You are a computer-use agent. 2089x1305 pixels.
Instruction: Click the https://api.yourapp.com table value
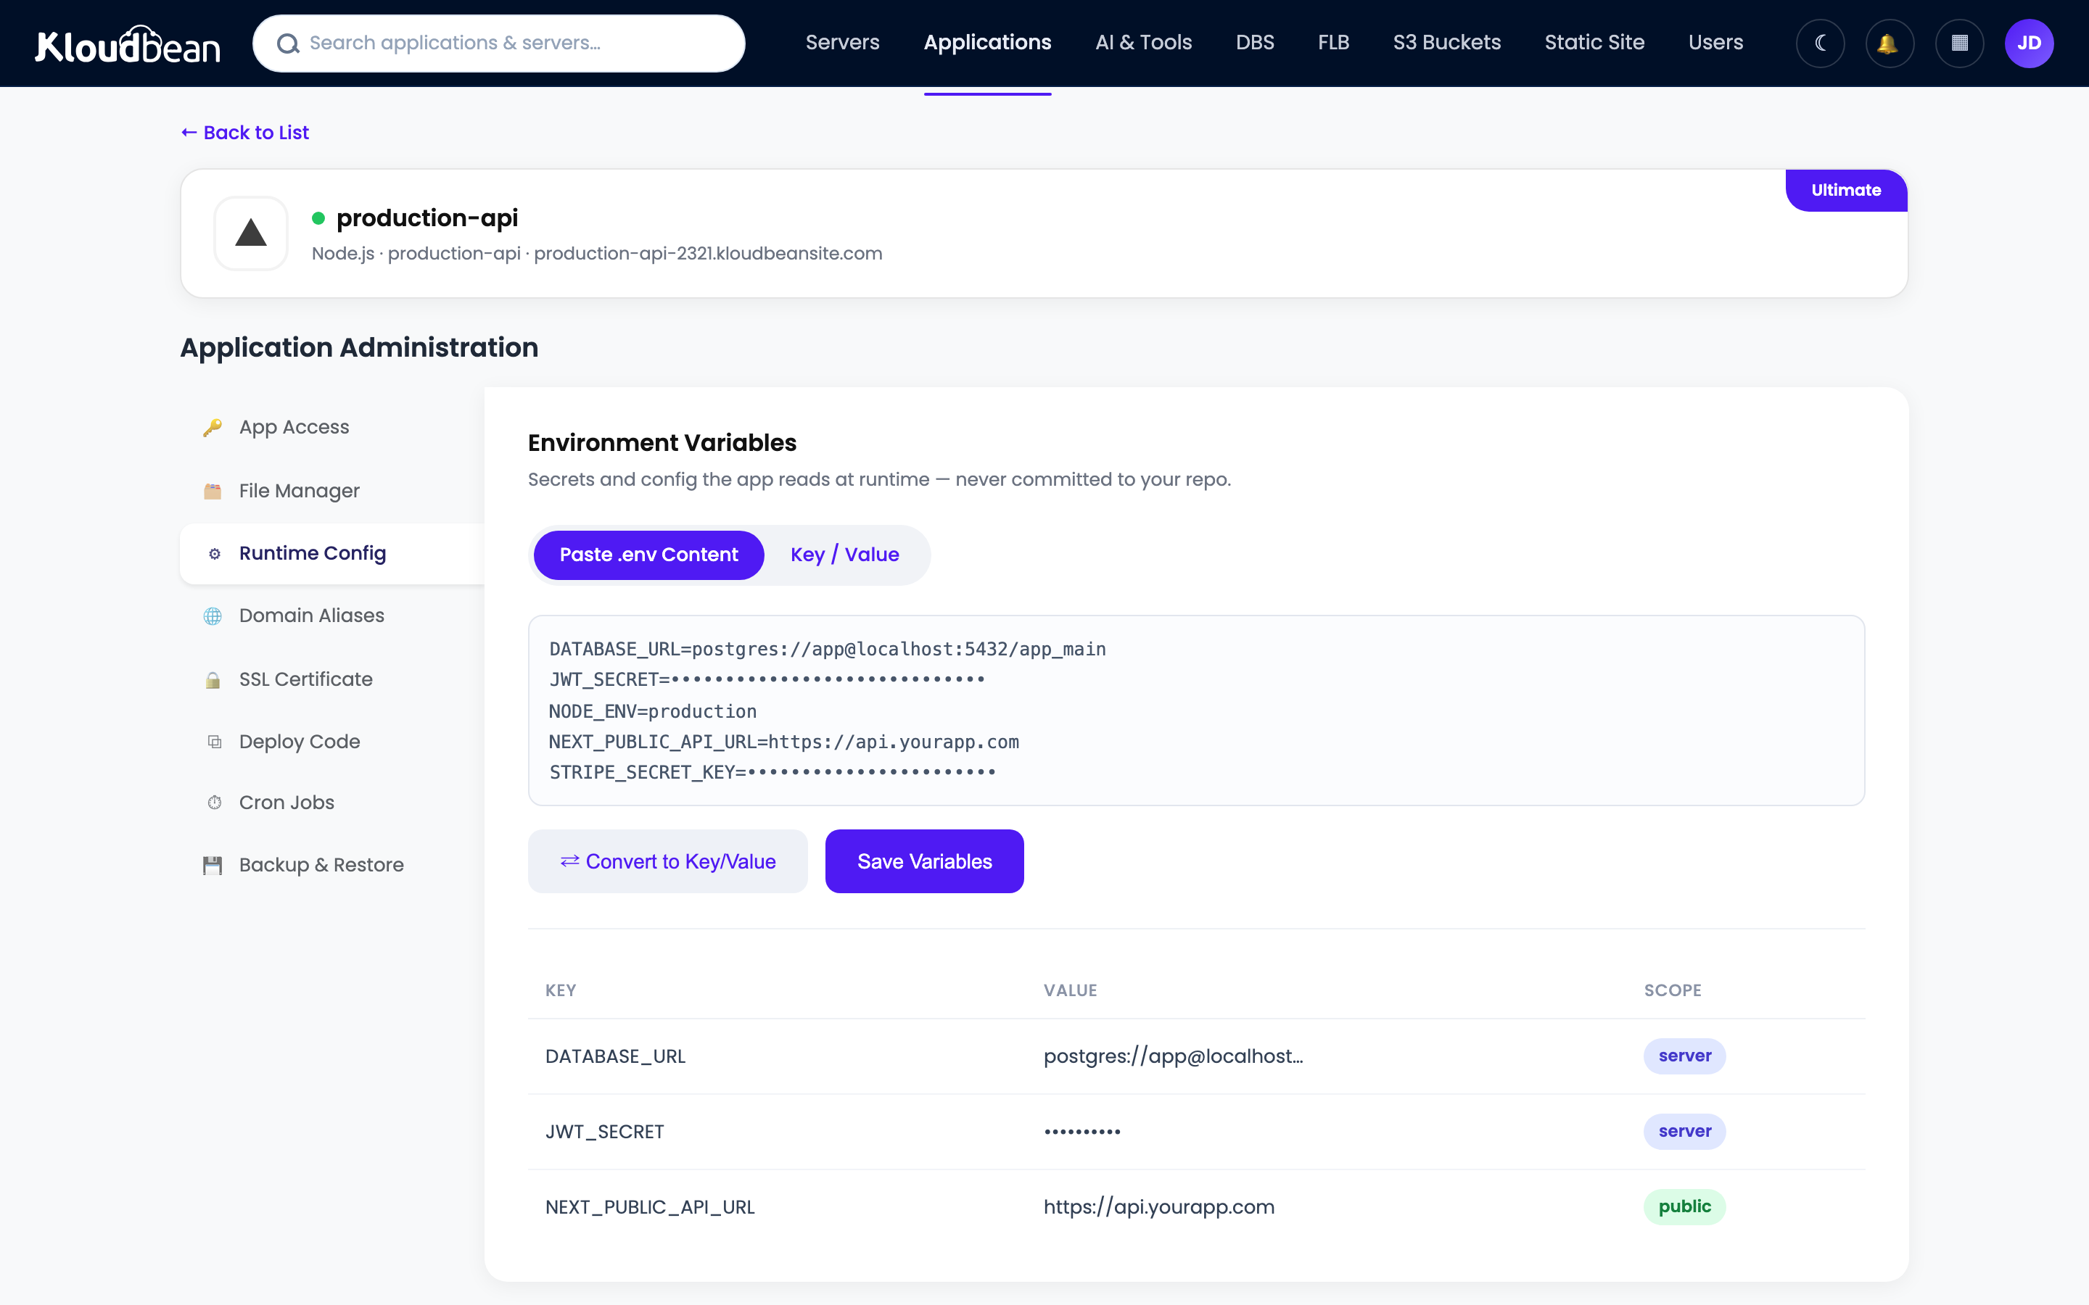(x=1158, y=1207)
